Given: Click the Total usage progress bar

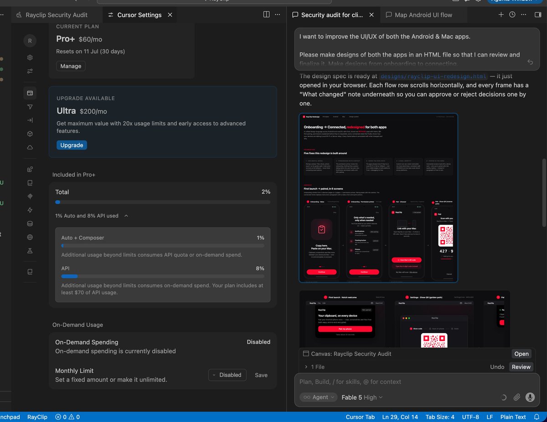Looking at the screenshot, I should 163,202.
